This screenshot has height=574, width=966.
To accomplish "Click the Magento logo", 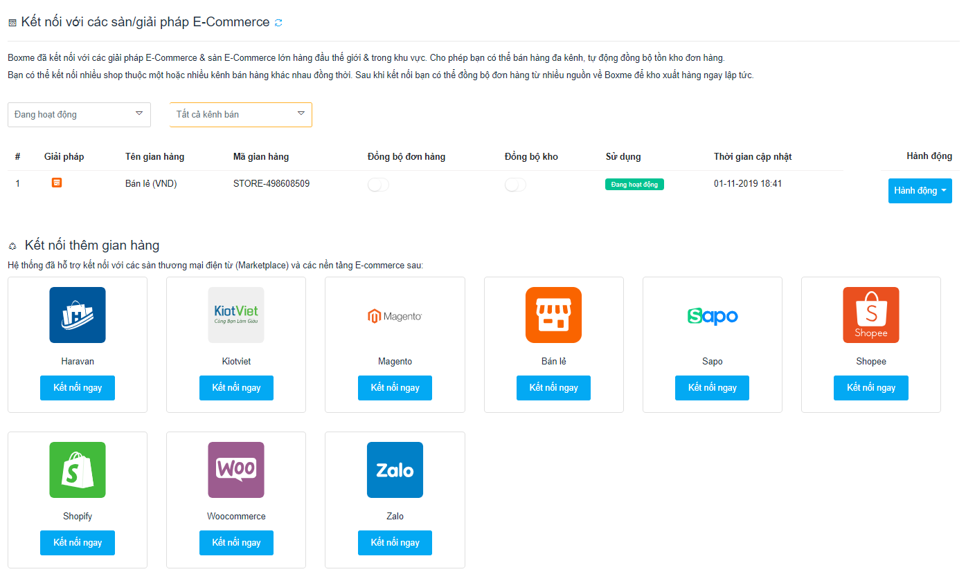I will pos(395,316).
